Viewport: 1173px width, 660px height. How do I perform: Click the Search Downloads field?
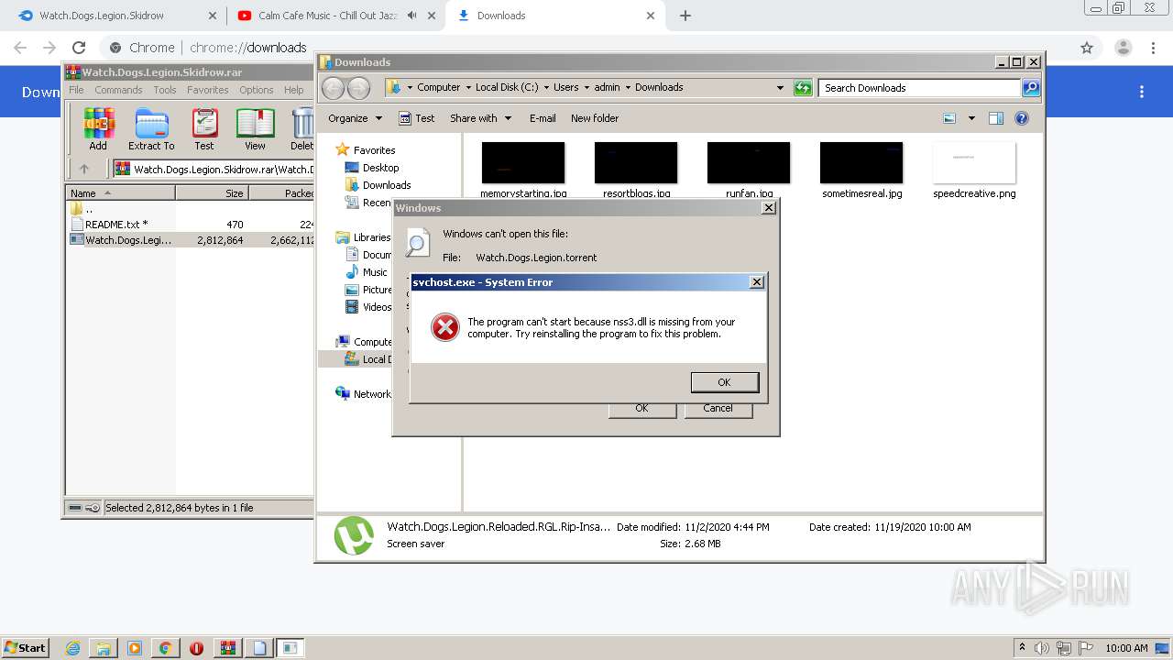pos(919,88)
